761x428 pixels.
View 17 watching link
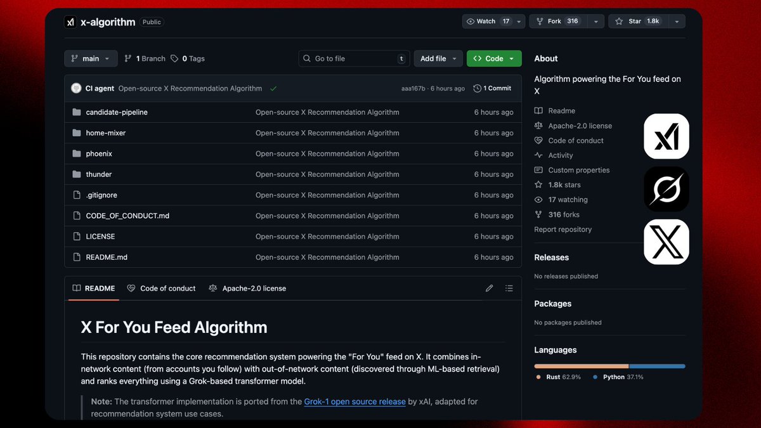point(561,200)
